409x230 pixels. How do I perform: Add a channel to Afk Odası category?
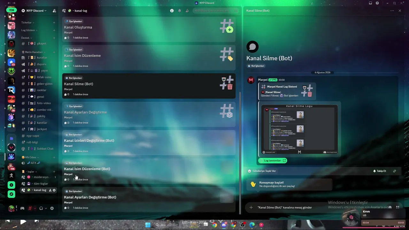click(x=54, y=157)
